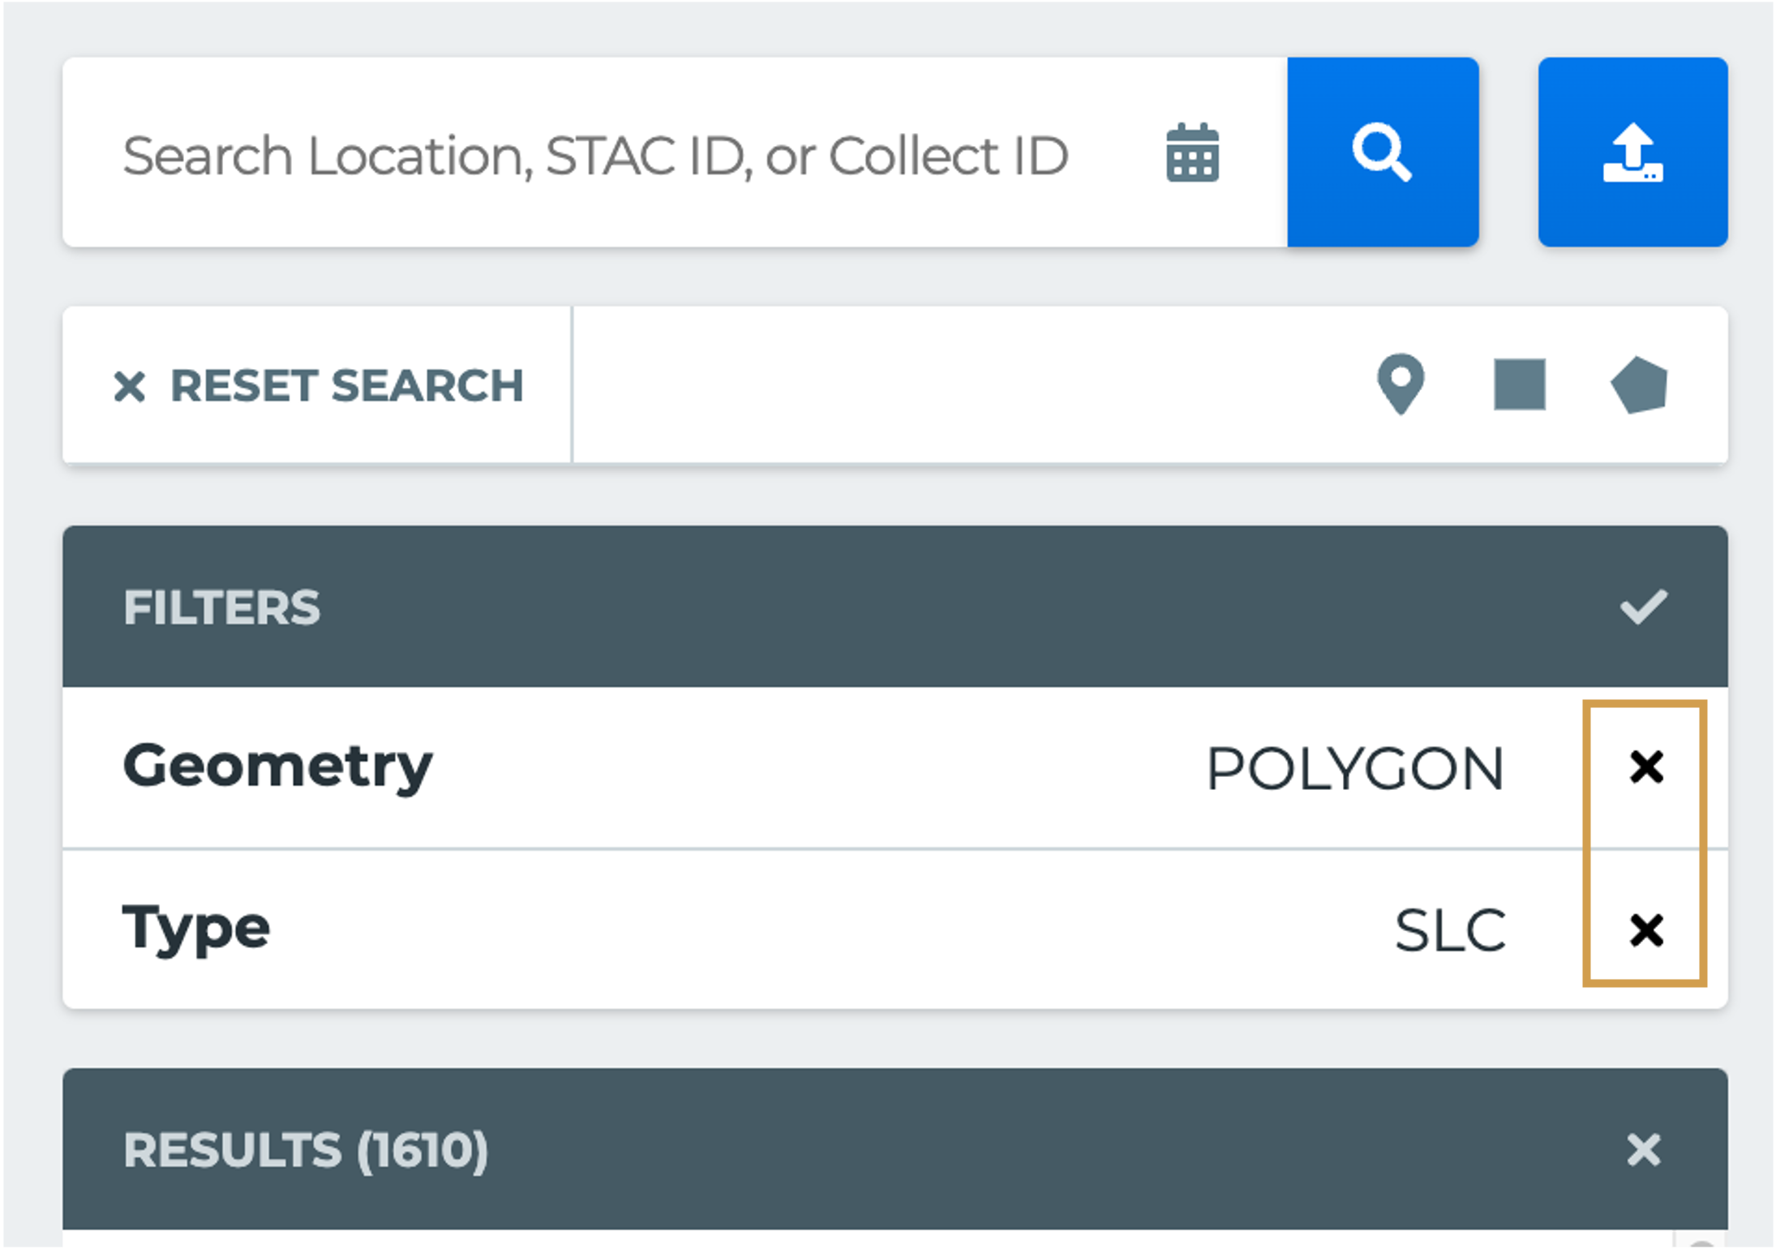This screenshot has height=1249, width=1776.
Task: Click the Geometry filter row label
Action: [277, 766]
